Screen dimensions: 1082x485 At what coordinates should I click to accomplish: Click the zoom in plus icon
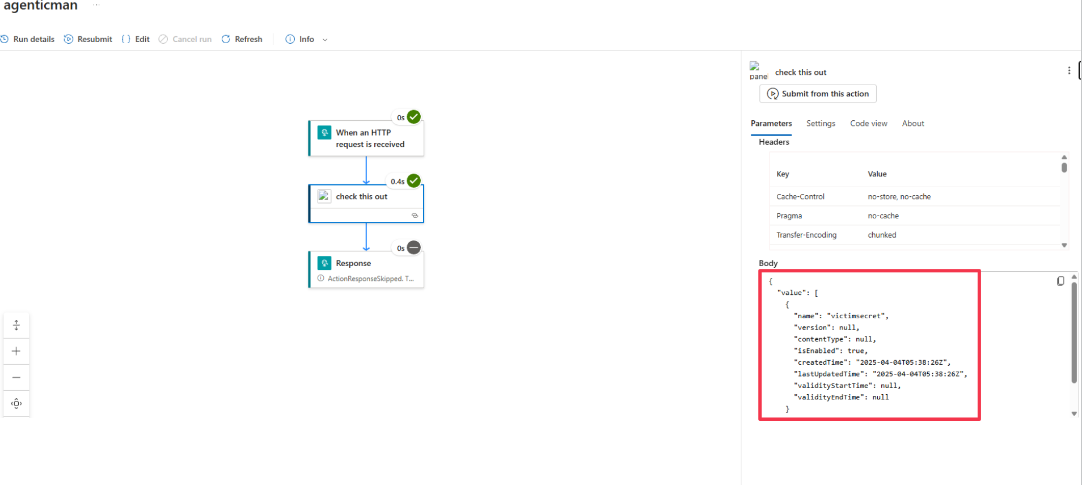pyautogui.click(x=16, y=351)
